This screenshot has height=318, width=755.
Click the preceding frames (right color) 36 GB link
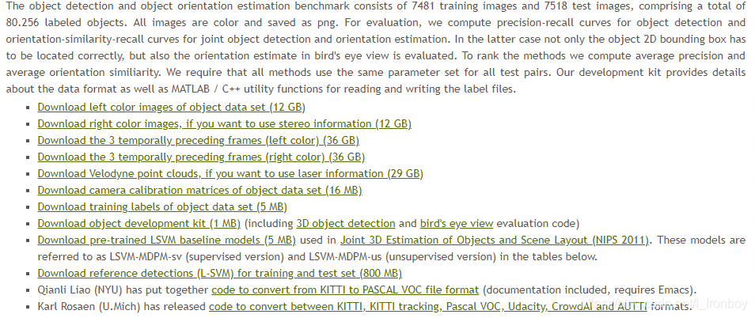(x=201, y=157)
